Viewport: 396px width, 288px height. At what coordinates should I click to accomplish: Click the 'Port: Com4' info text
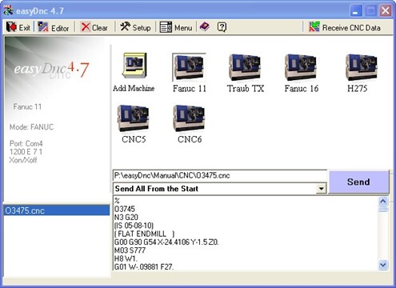pyautogui.click(x=26, y=143)
